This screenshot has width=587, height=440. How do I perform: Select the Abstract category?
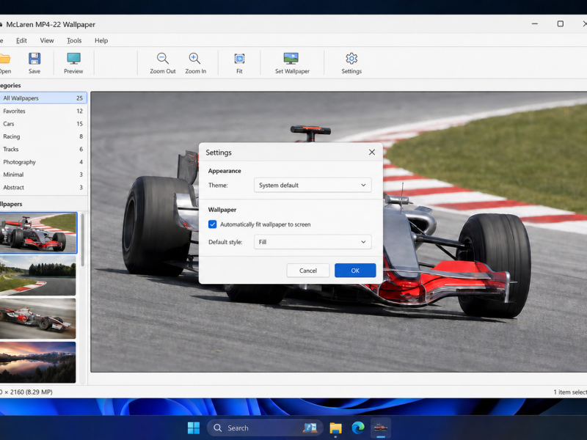pyautogui.click(x=43, y=188)
